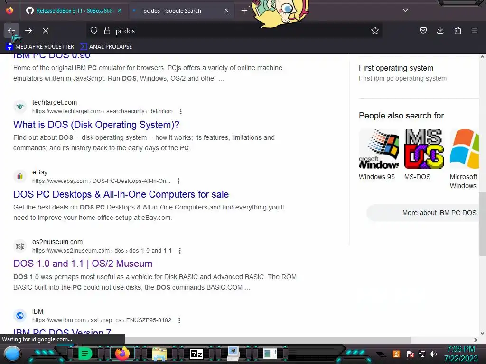Click the eBay site favicon
Screen dimensions: 486x364
20,176
